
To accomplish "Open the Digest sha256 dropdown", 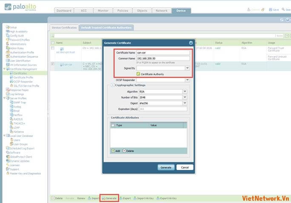I will click(x=185, y=103).
